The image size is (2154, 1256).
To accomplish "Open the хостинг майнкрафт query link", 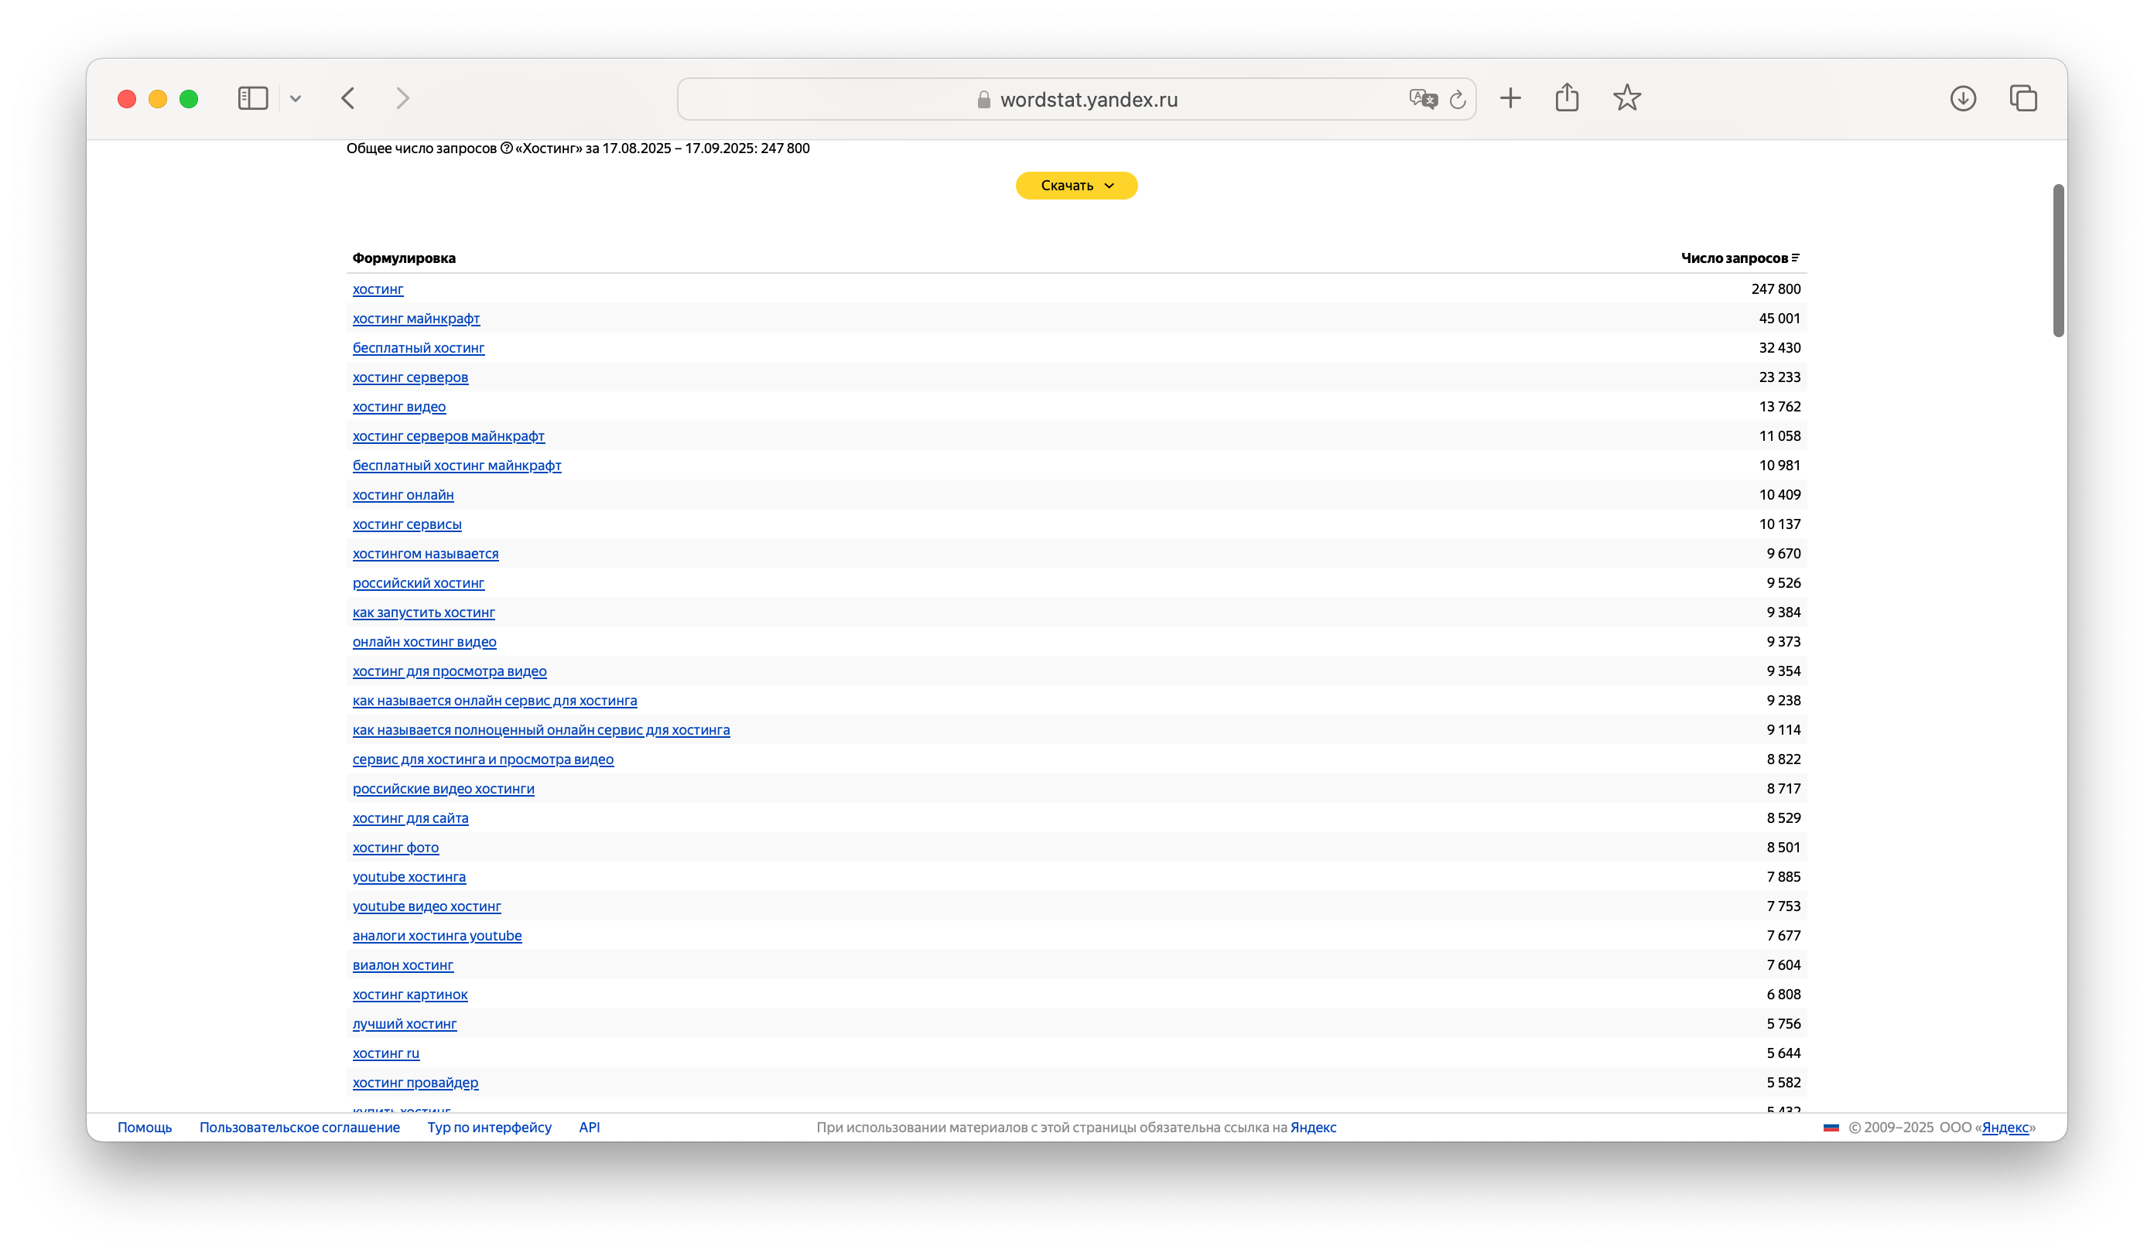I will point(415,318).
